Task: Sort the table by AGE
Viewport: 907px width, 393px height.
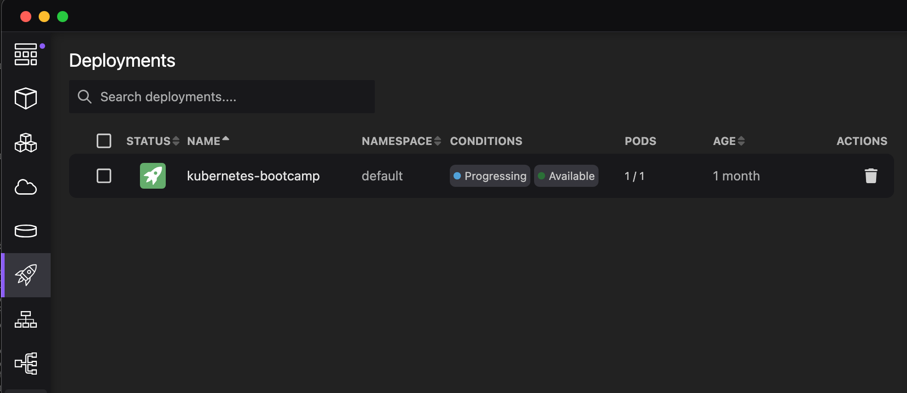Action: tap(741, 141)
